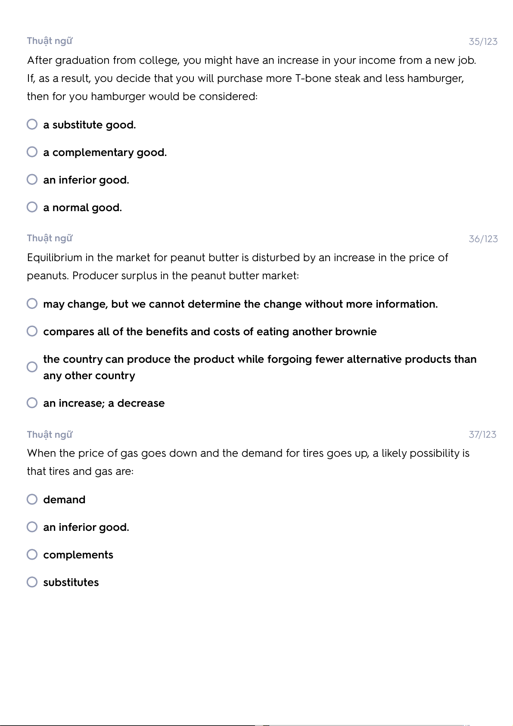Select 'a normal good.' option
The height and width of the screenshot is (726, 513).
point(32,207)
